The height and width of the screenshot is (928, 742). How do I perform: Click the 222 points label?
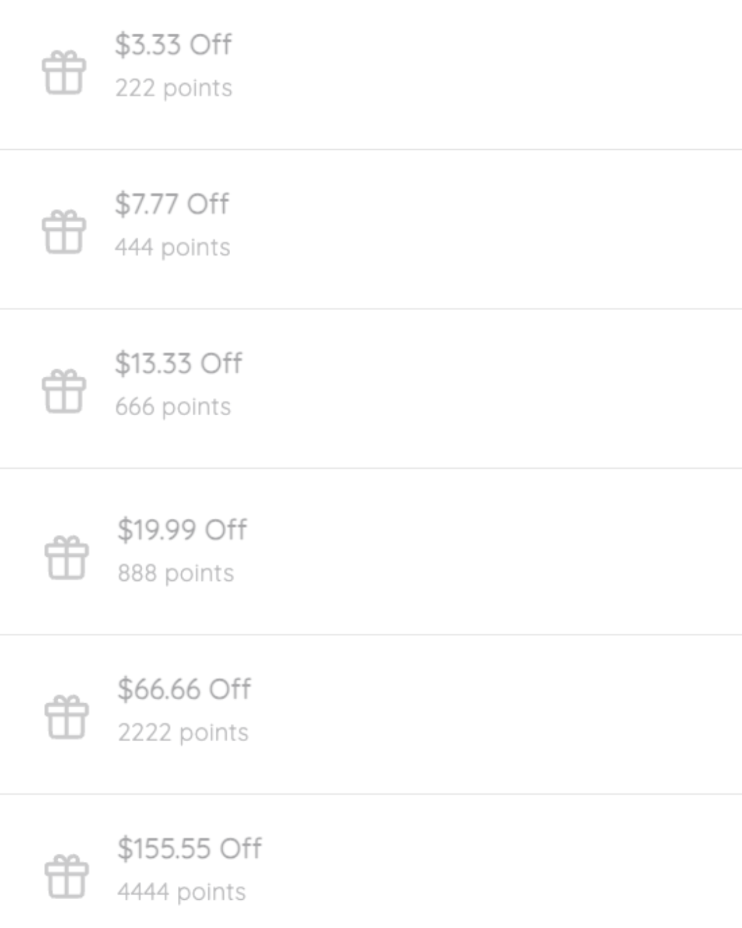pyautogui.click(x=174, y=89)
